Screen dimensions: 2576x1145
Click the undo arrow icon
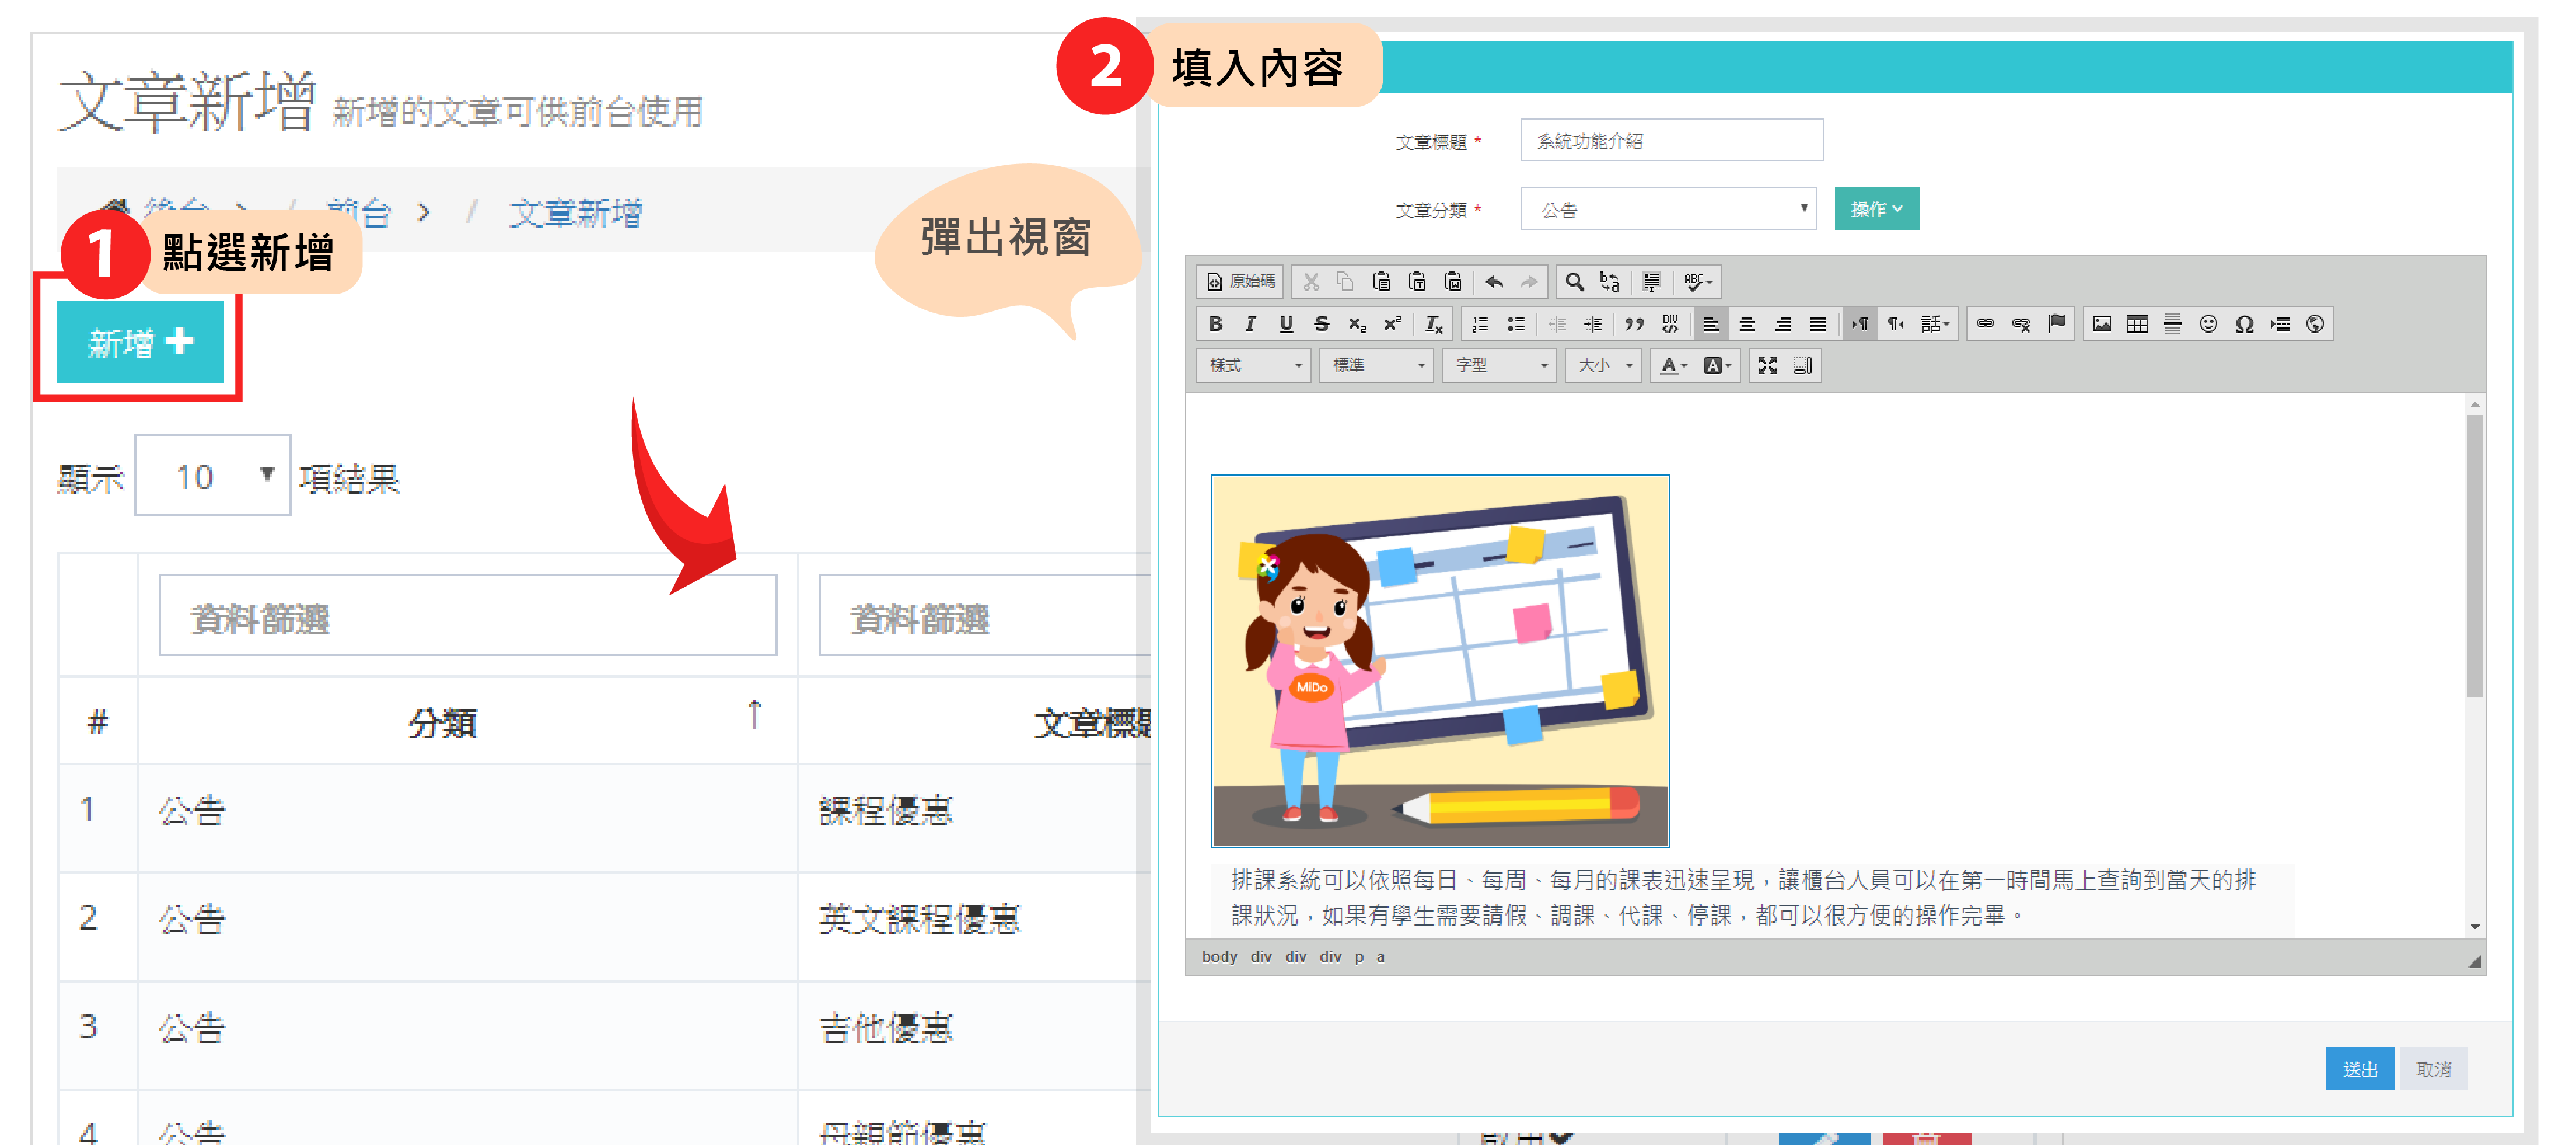pos(1493,282)
